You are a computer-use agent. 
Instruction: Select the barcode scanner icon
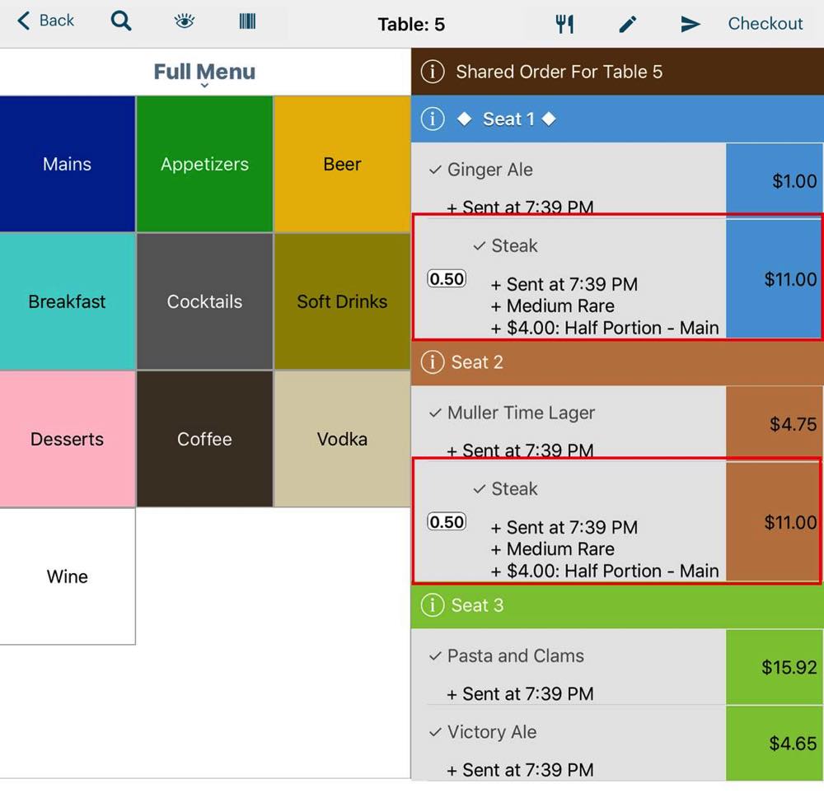pyautogui.click(x=246, y=22)
